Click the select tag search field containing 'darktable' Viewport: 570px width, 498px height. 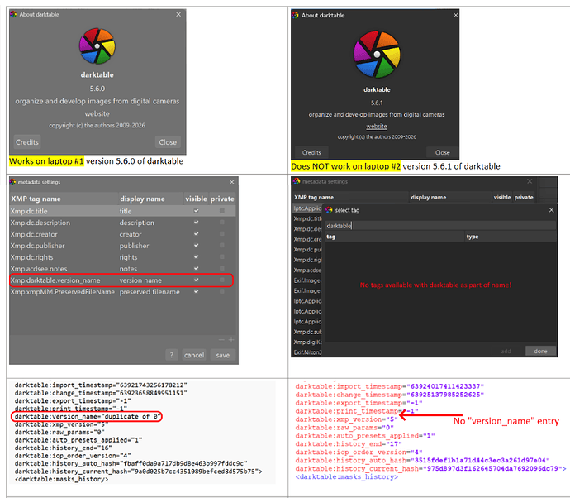pyautogui.click(x=440, y=226)
